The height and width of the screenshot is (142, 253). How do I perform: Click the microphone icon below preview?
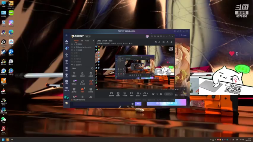(x=138, y=94)
